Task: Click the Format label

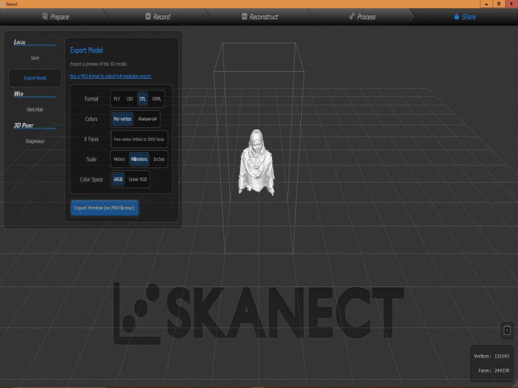Action: coord(91,99)
